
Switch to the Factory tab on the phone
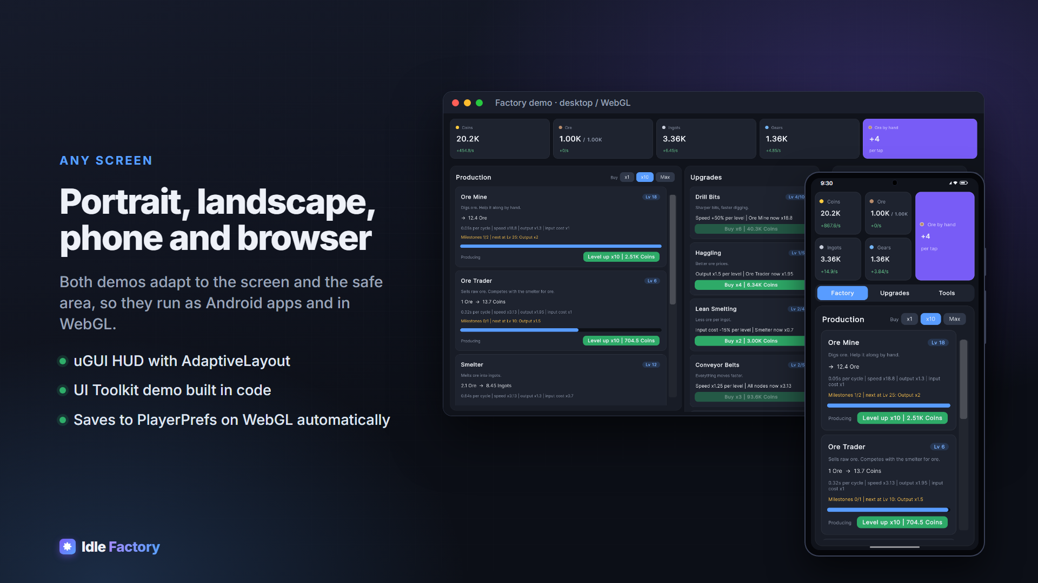(x=842, y=293)
